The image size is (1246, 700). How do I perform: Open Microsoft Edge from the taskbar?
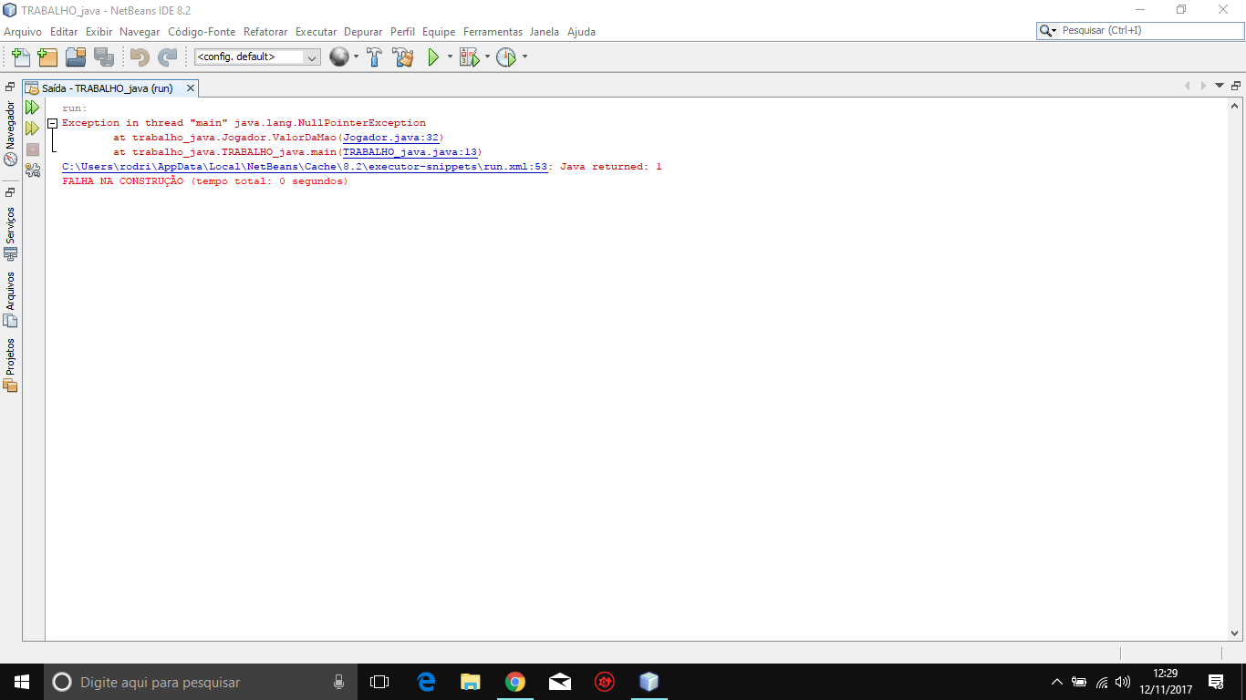click(x=426, y=682)
